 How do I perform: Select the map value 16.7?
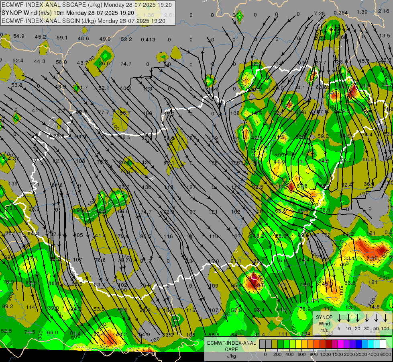pos(60,111)
